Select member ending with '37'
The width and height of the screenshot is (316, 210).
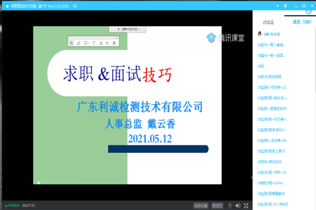[271, 130]
